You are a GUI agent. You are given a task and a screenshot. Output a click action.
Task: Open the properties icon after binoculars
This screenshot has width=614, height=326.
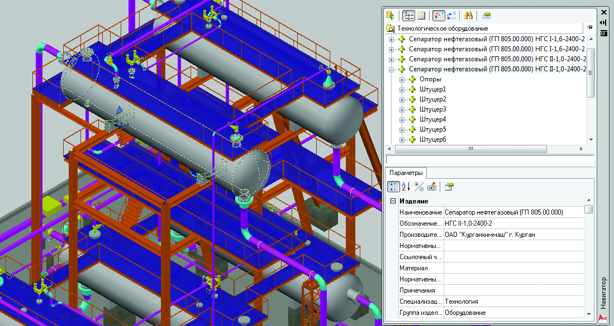pos(487,15)
